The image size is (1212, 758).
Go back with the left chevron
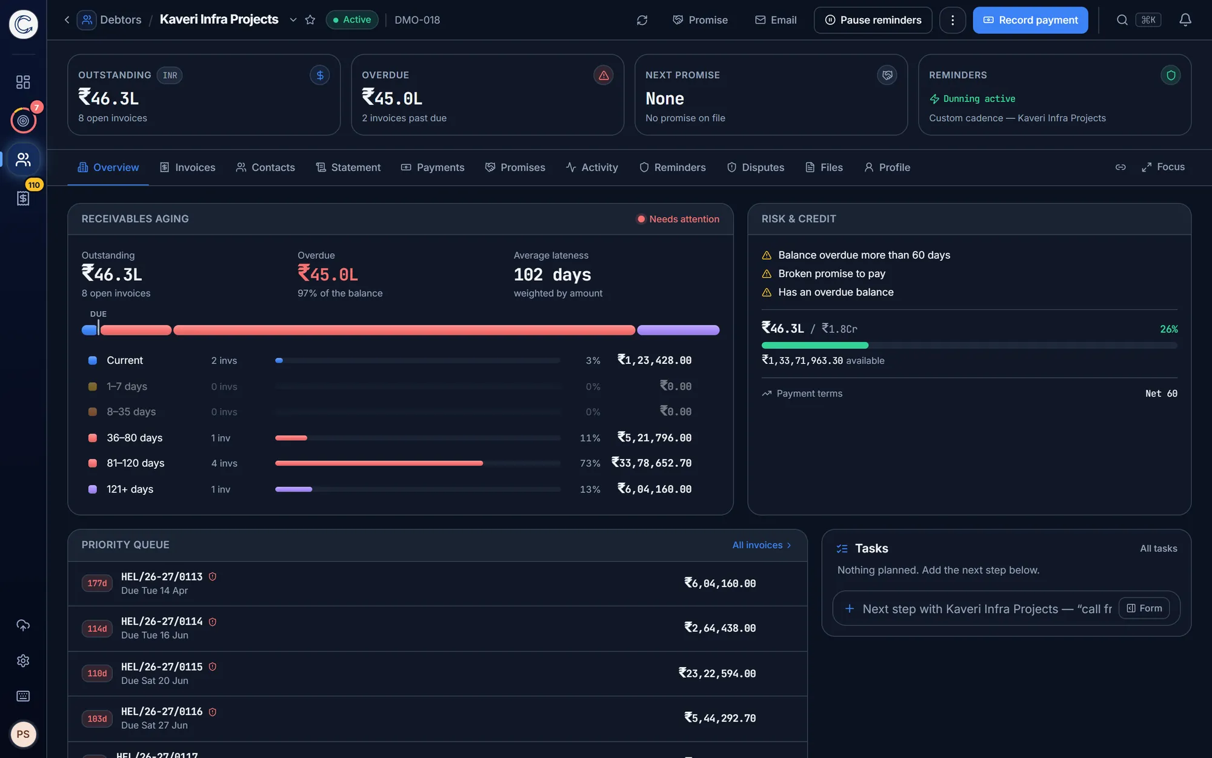[67, 20]
